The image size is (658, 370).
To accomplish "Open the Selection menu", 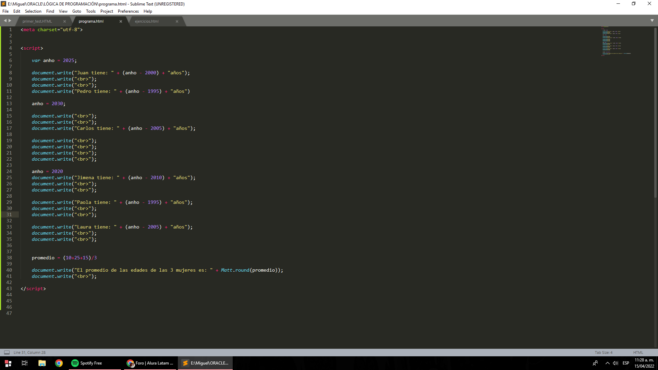I will click(x=33, y=11).
